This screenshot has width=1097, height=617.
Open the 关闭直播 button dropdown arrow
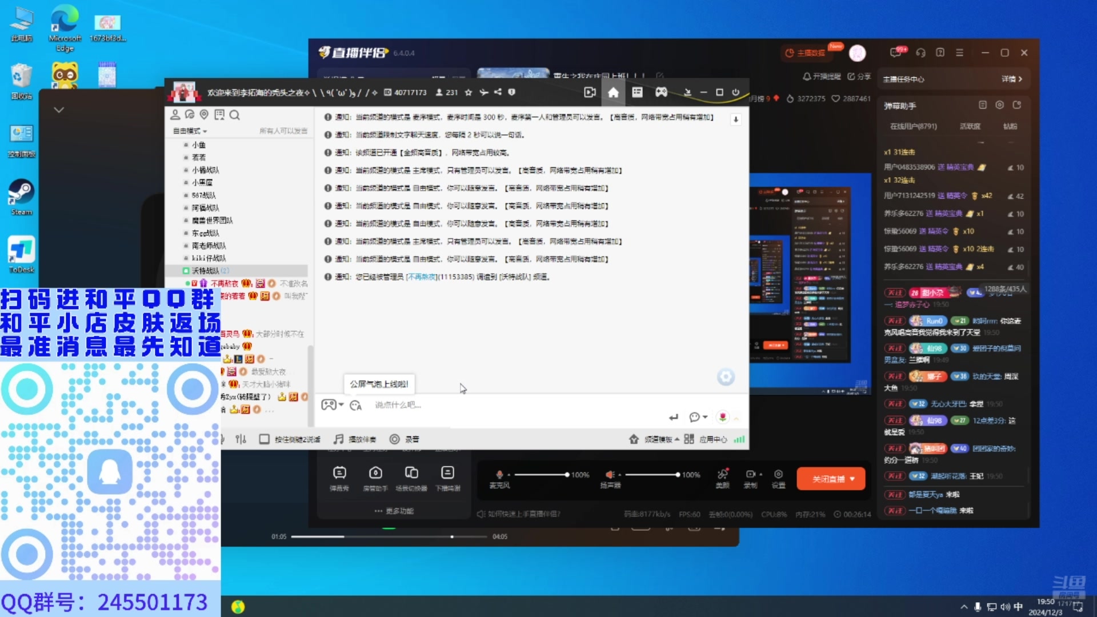(x=852, y=479)
